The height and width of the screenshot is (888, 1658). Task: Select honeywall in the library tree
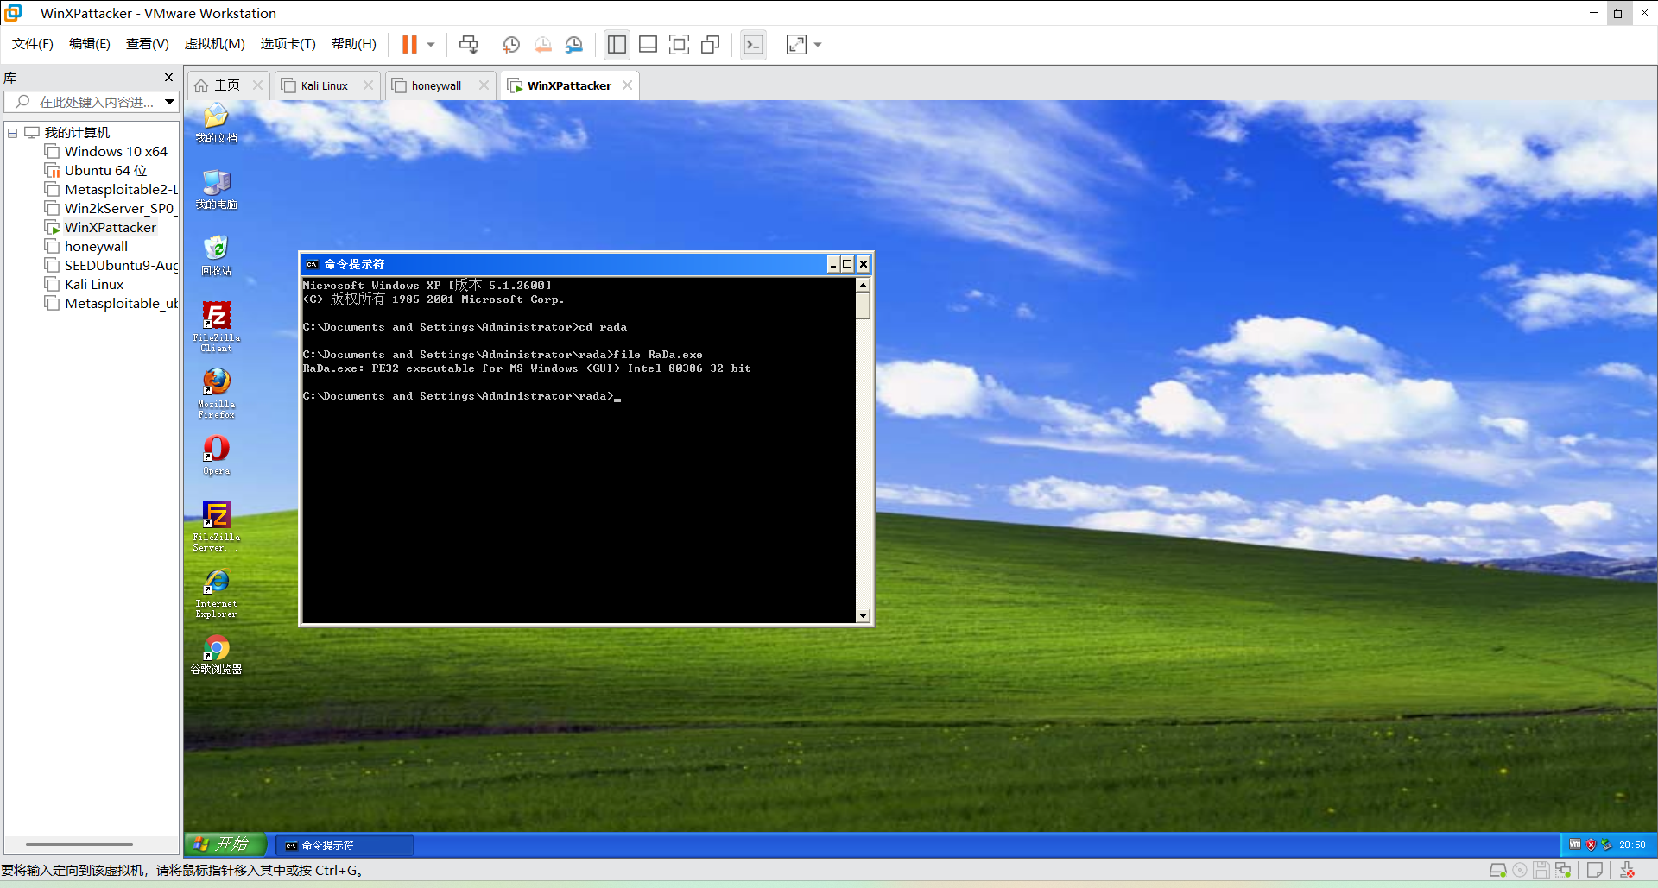pos(96,247)
